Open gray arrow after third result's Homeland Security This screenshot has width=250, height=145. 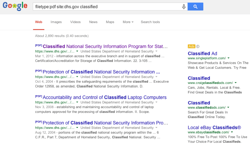(x=157, y=102)
